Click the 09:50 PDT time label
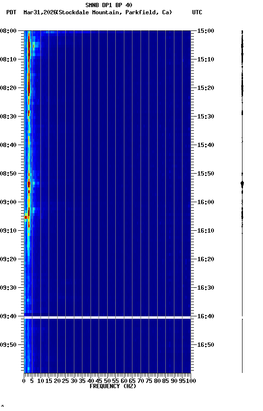The image size is (263, 411). [8, 345]
